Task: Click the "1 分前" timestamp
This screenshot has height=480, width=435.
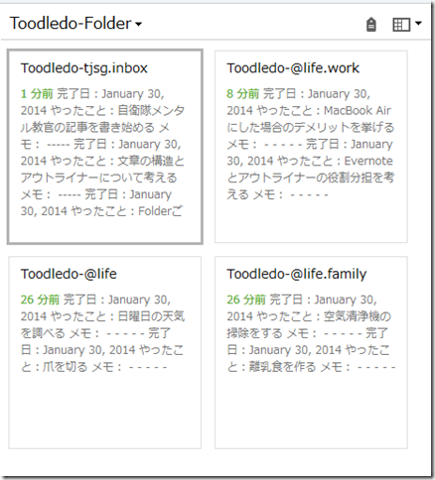Action: [x=37, y=94]
